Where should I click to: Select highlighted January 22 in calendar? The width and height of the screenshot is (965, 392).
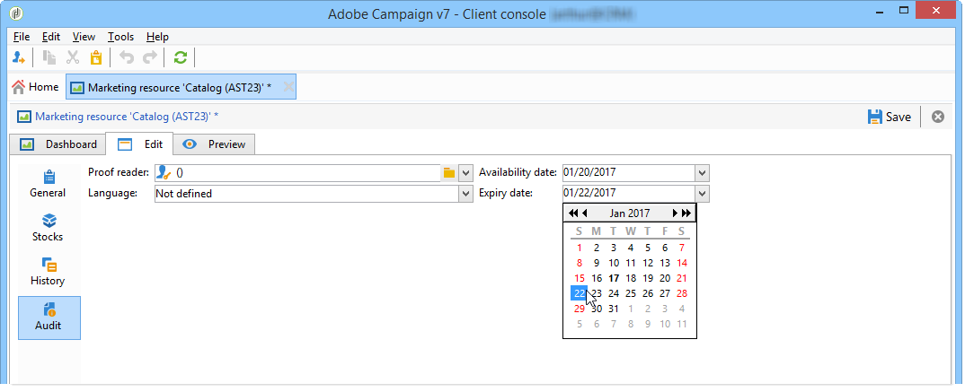pyautogui.click(x=580, y=293)
